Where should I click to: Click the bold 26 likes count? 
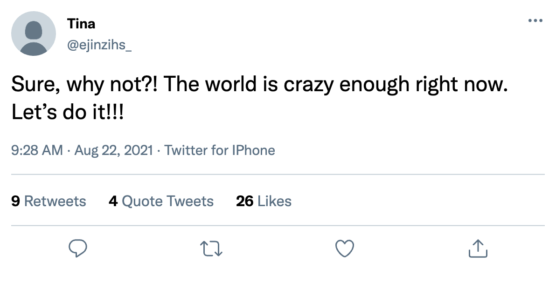(x=244, y=201)
